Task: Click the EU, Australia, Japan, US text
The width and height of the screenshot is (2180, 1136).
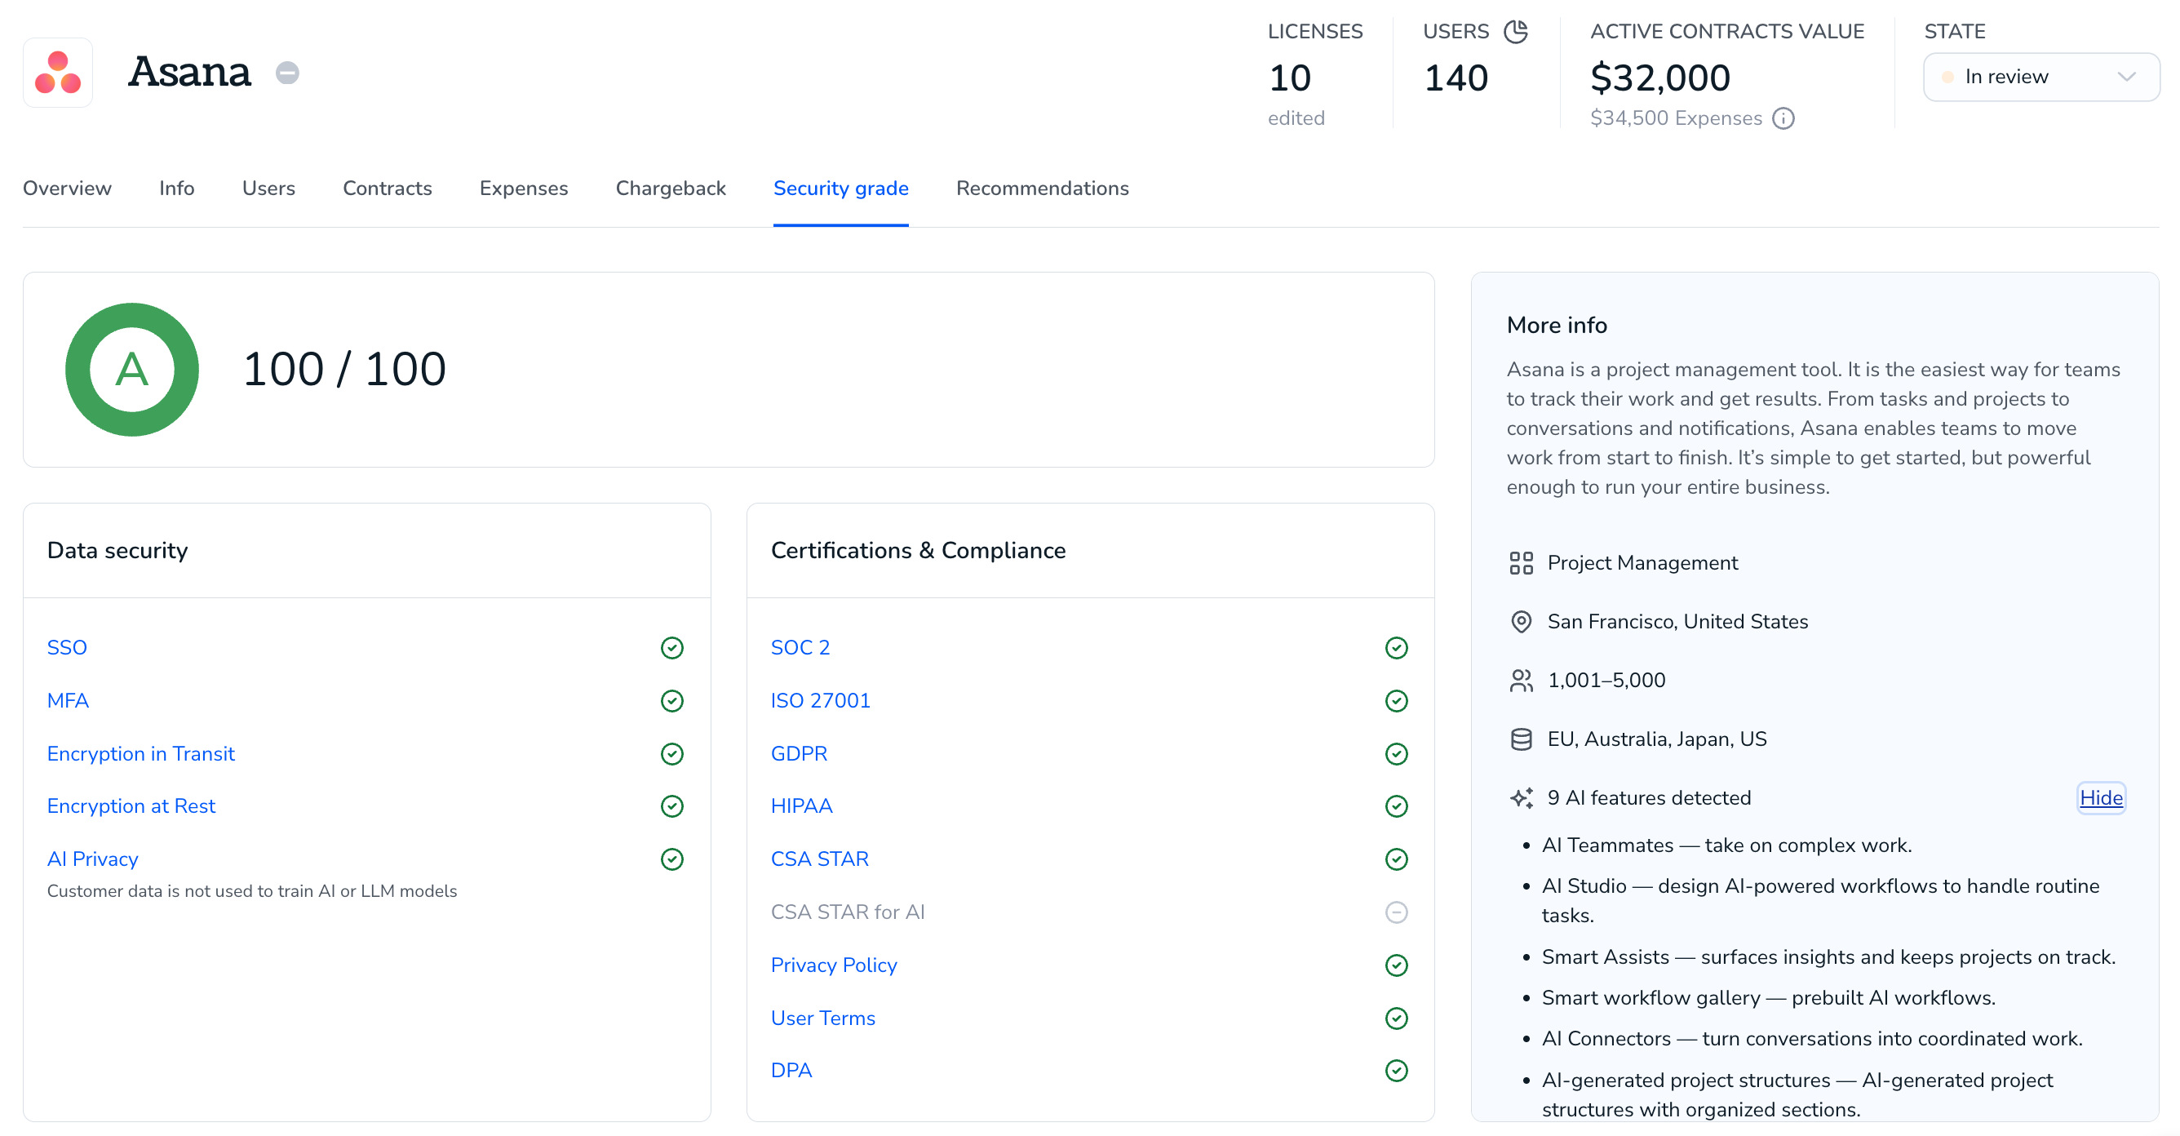Action: pyautogui.click(x=1657, y=740)
